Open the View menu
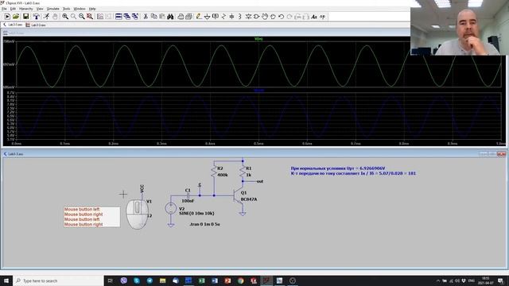 40,9
